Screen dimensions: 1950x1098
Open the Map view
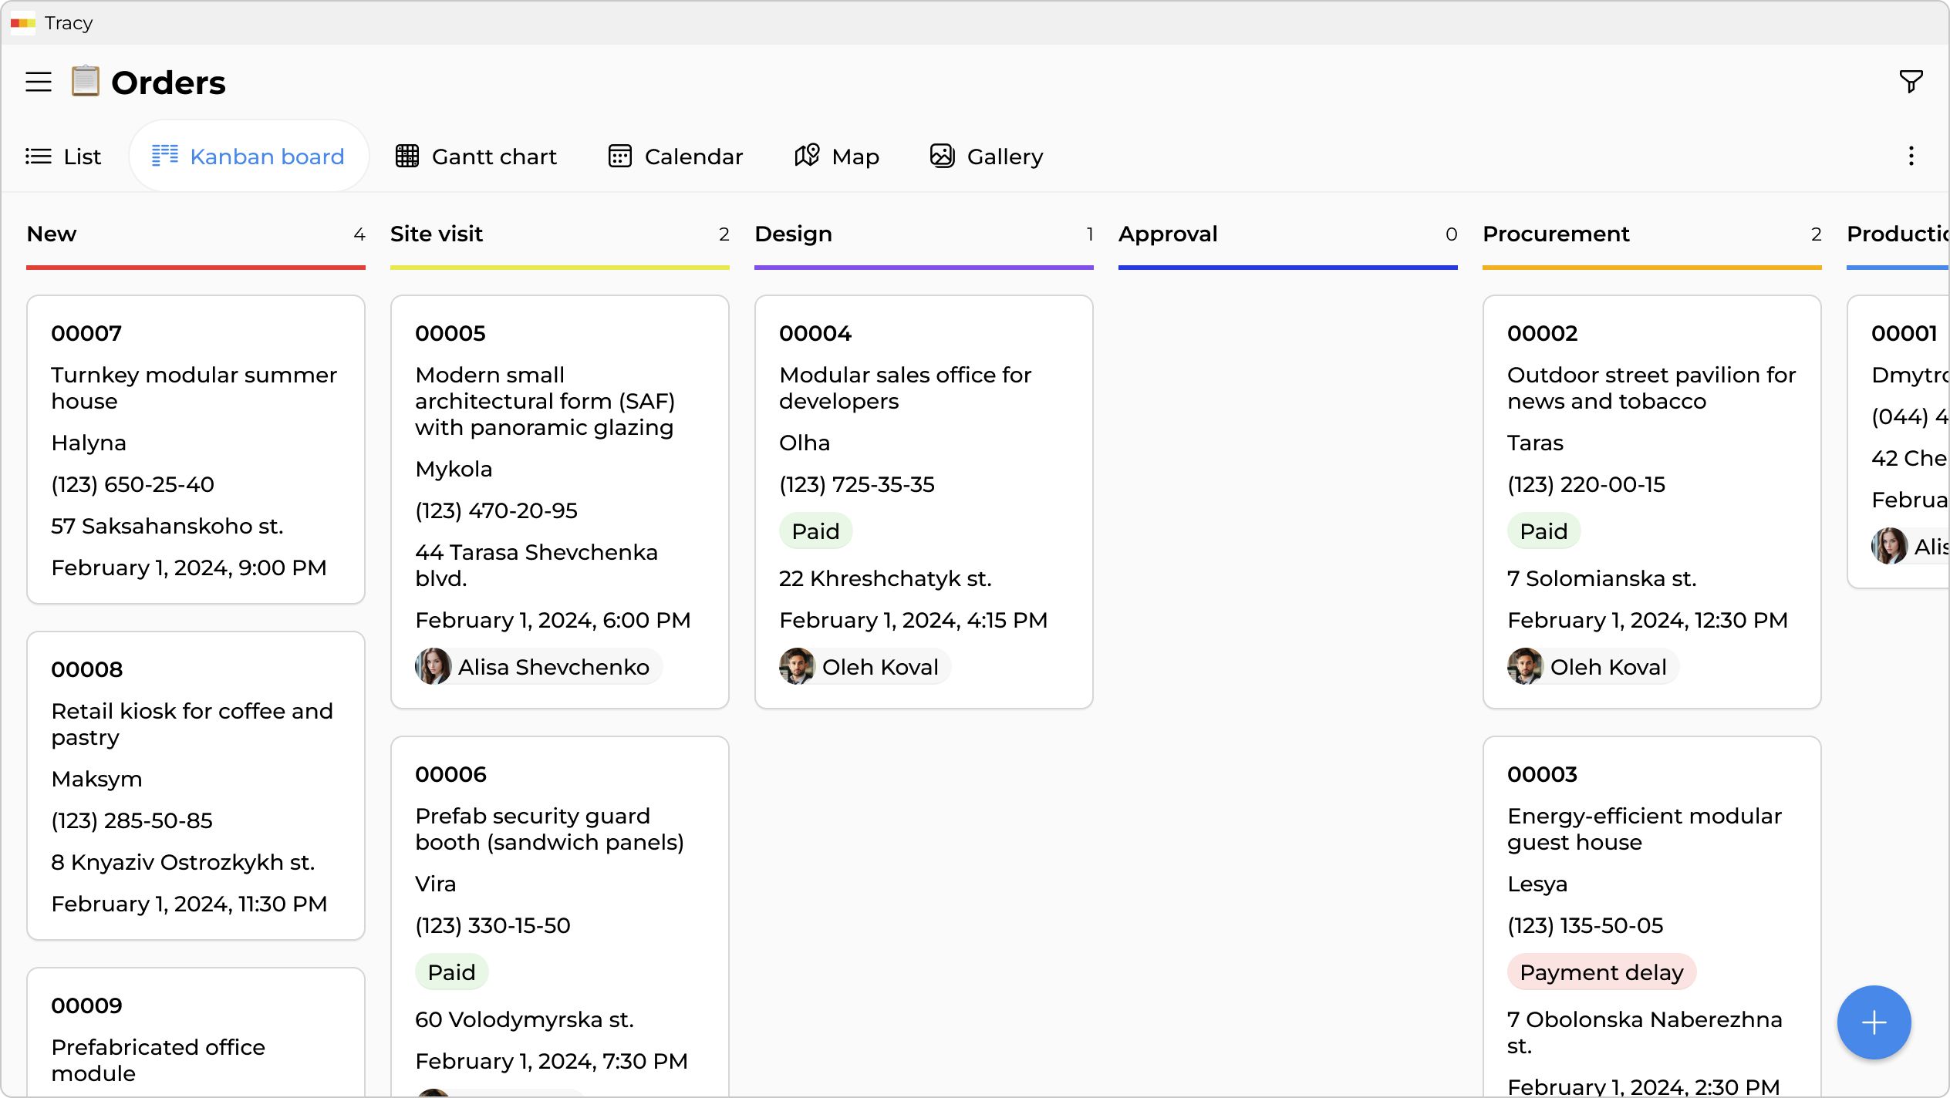click(x=837, y=157)
